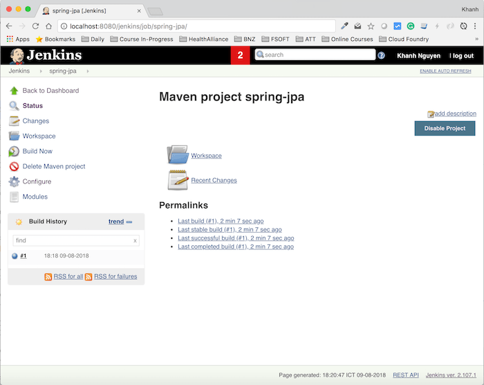Open the Online Courses bookmarks folder
This screenshot has height=385, width=484.
pyautogui.click(x=347, y=39)
